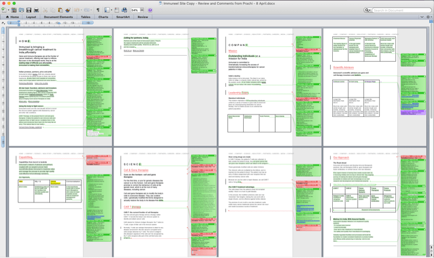Switch to the Home ribbon tab

(12, 17)
